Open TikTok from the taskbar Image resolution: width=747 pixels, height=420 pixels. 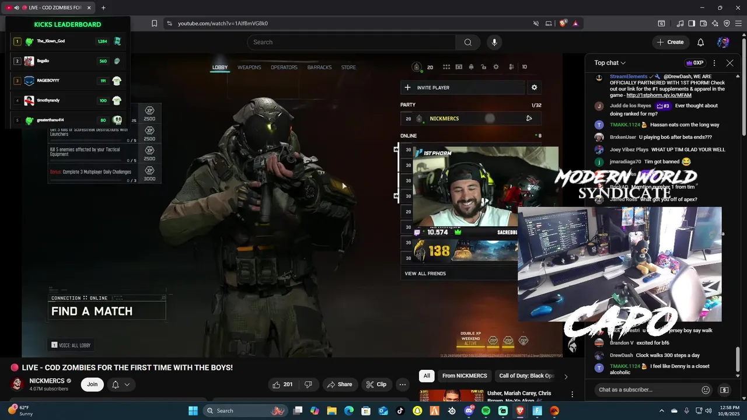tap(400, 411)
